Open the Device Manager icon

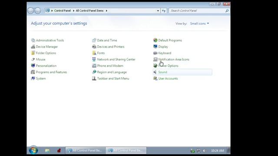coord(33,47)
